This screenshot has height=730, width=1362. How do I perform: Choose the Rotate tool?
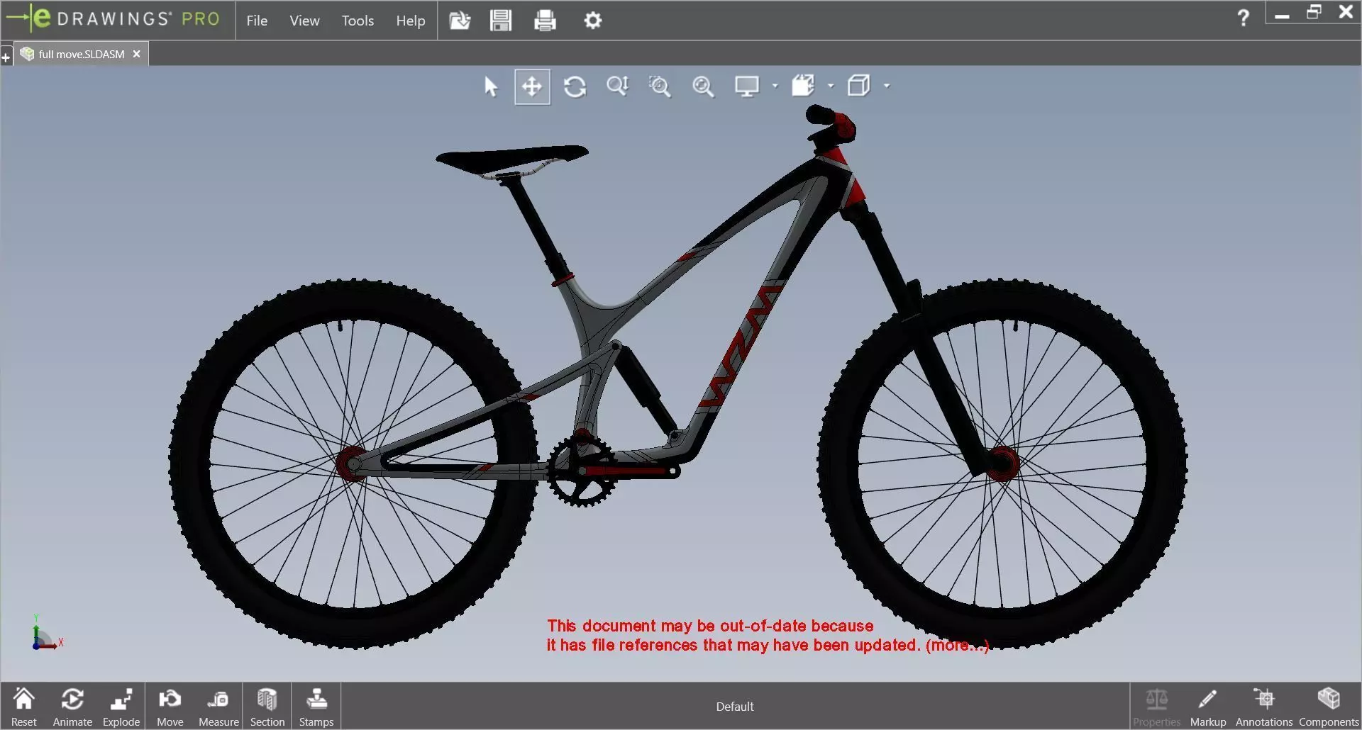point(575,86)
